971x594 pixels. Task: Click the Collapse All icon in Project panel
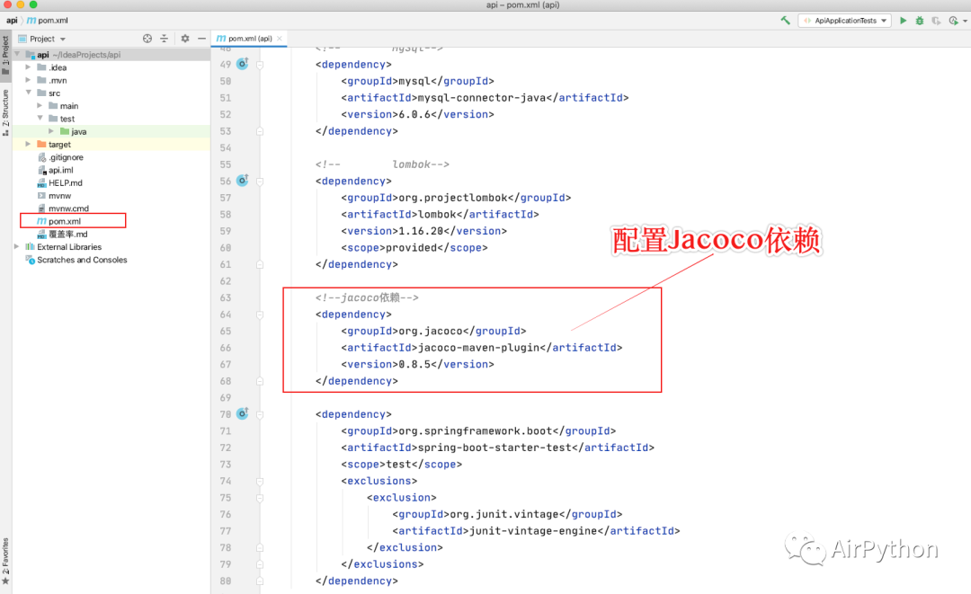[x=165, y=39]
